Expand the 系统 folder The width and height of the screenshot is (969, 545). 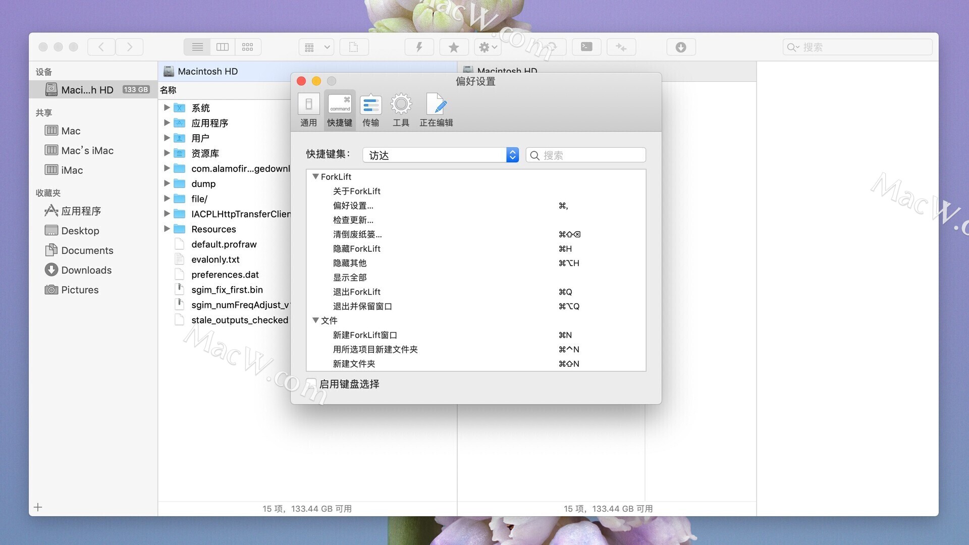pos(167,107)
